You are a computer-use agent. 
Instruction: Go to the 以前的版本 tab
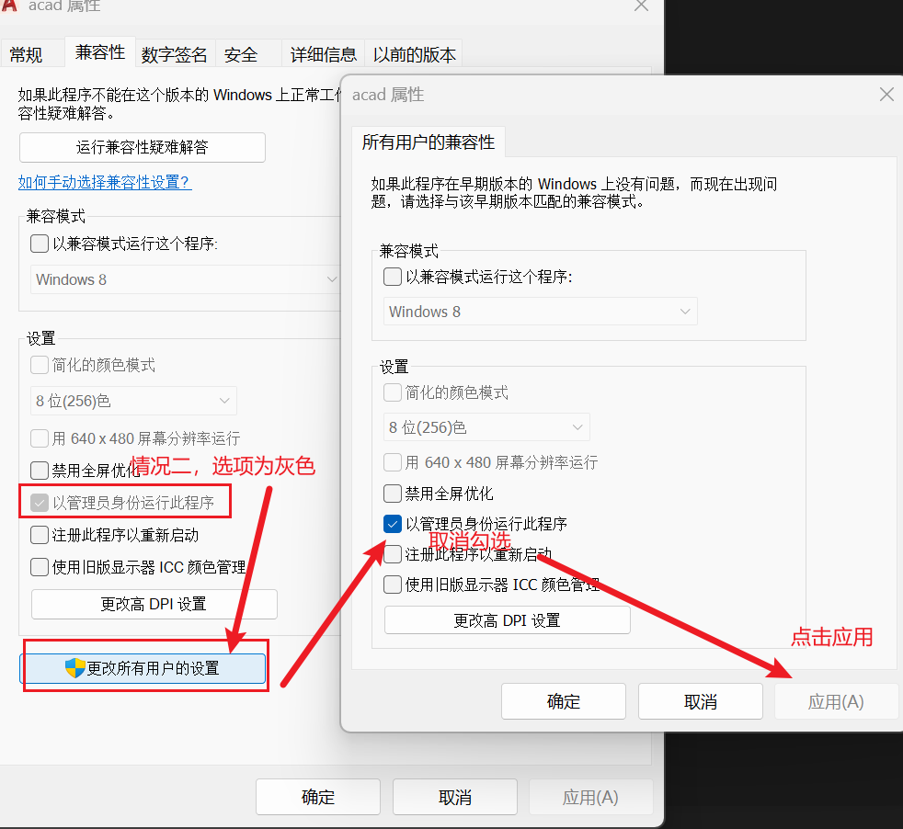tap(414, 55)
